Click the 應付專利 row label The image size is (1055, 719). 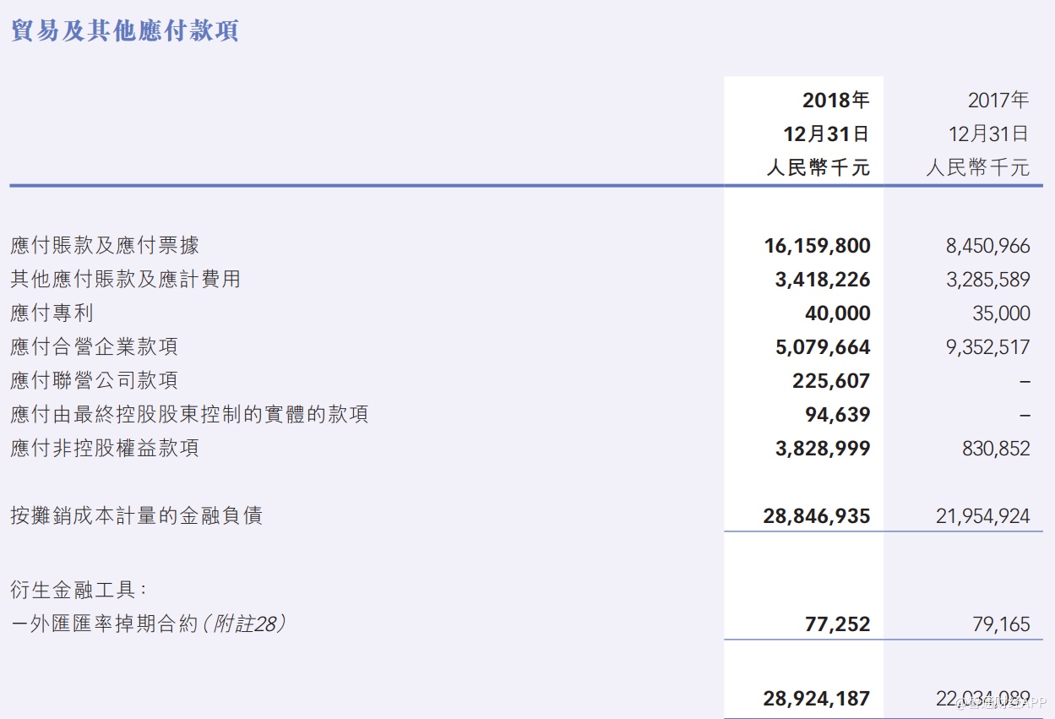coord(52,313)
